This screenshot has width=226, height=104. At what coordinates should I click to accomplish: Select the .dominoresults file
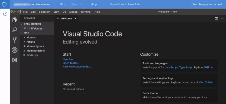pos(37,51)
